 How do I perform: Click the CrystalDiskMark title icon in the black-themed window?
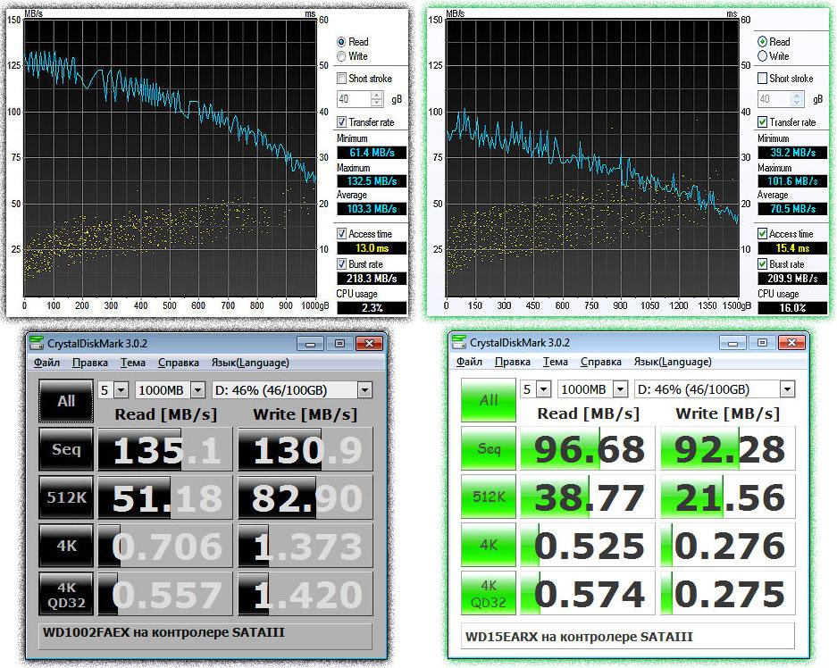(35, 344)
